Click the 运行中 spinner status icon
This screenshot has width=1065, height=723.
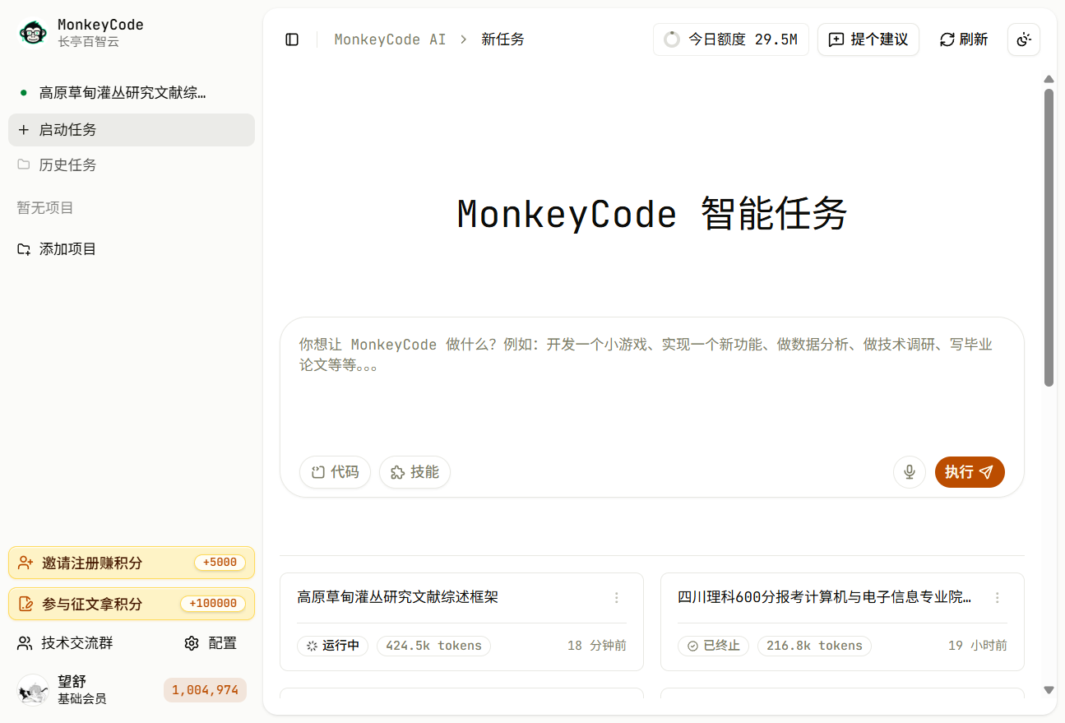[312, 646]
